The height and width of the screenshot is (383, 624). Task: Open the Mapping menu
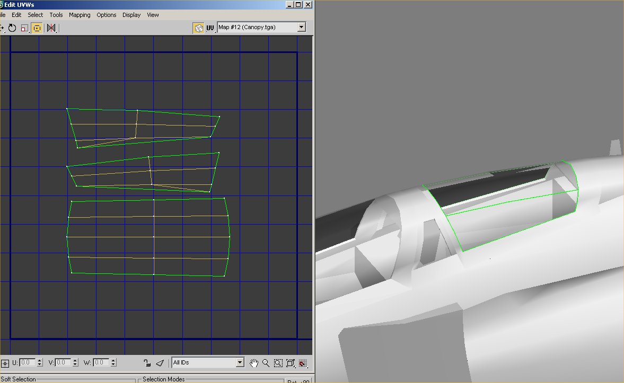(80, 15)
